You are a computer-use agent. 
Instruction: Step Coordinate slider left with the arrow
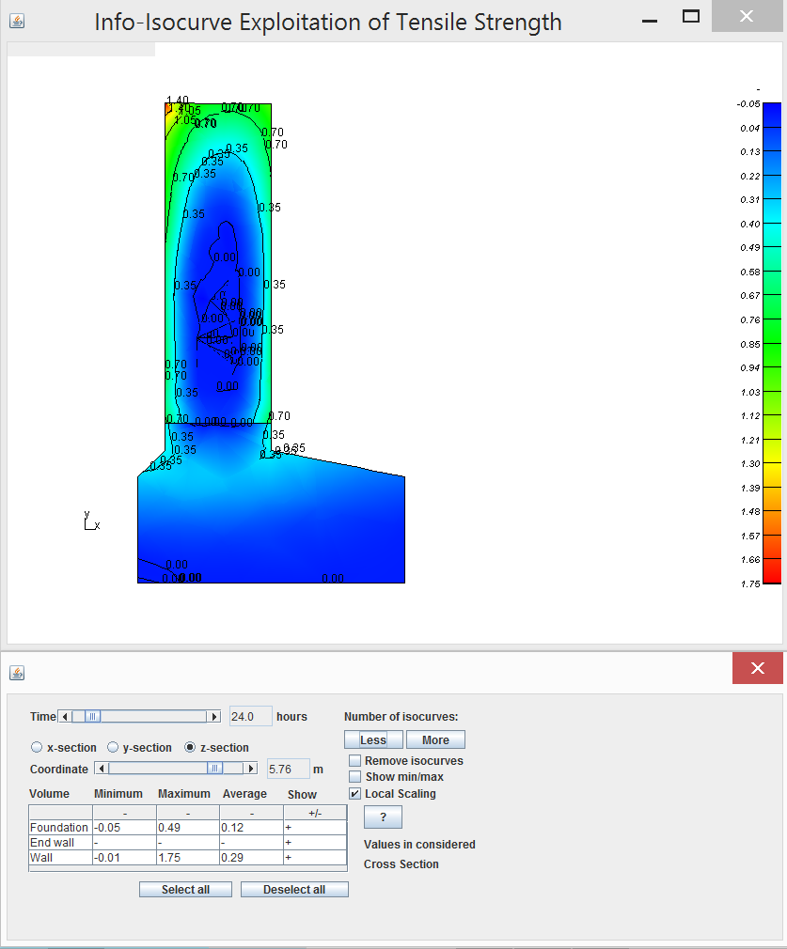coord(102,769)
